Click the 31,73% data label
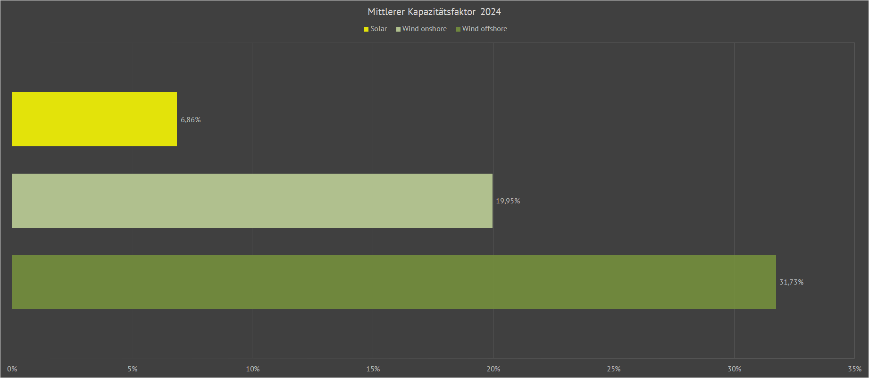Screen dimensions: 869x378 (791, 282)
